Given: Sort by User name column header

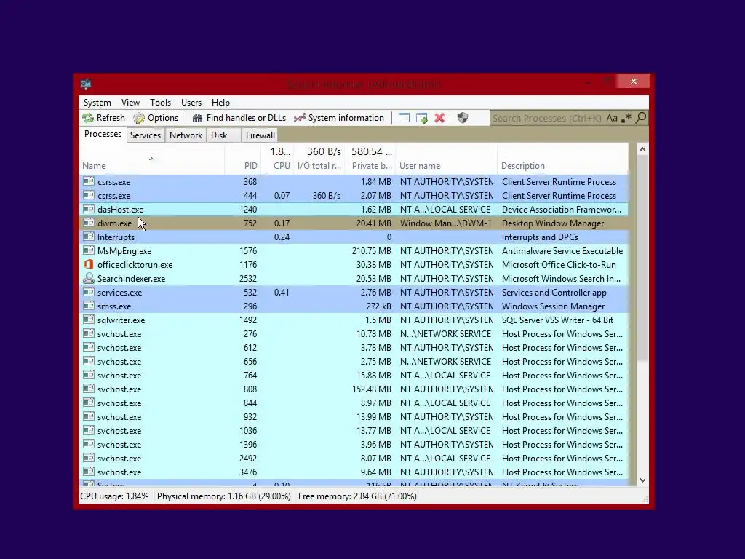Looking at the screenshot, I should [446, 161].
